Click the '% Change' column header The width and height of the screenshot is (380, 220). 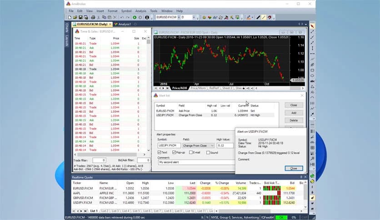tap(222, 183)
